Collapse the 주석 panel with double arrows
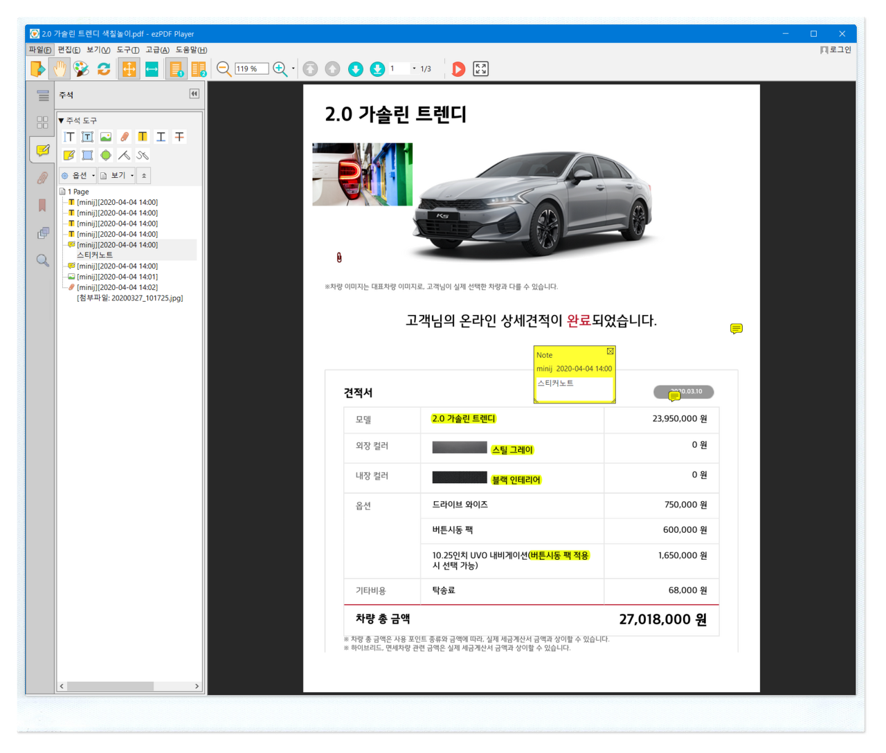Image resolution: width=886 pixels, height=753 pixels. pos(195,94)
